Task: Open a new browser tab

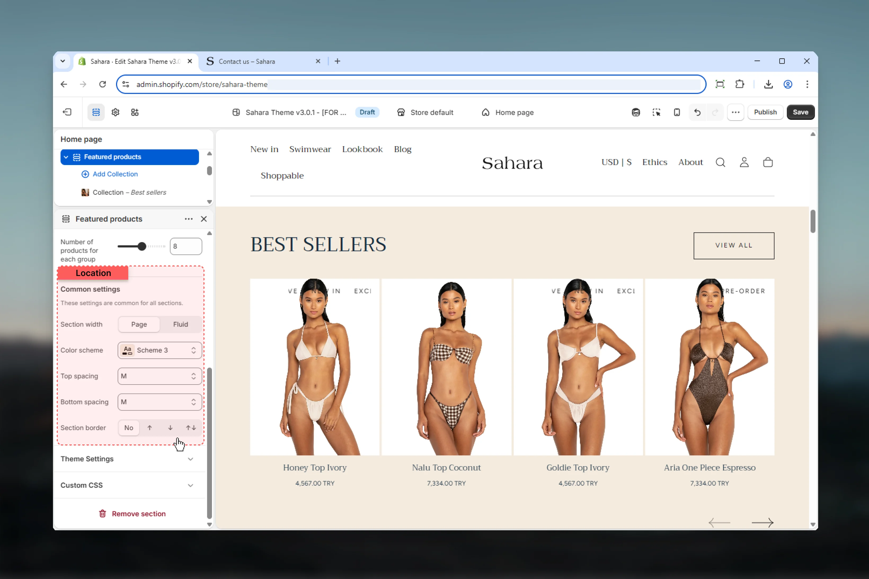Action: 338,61
